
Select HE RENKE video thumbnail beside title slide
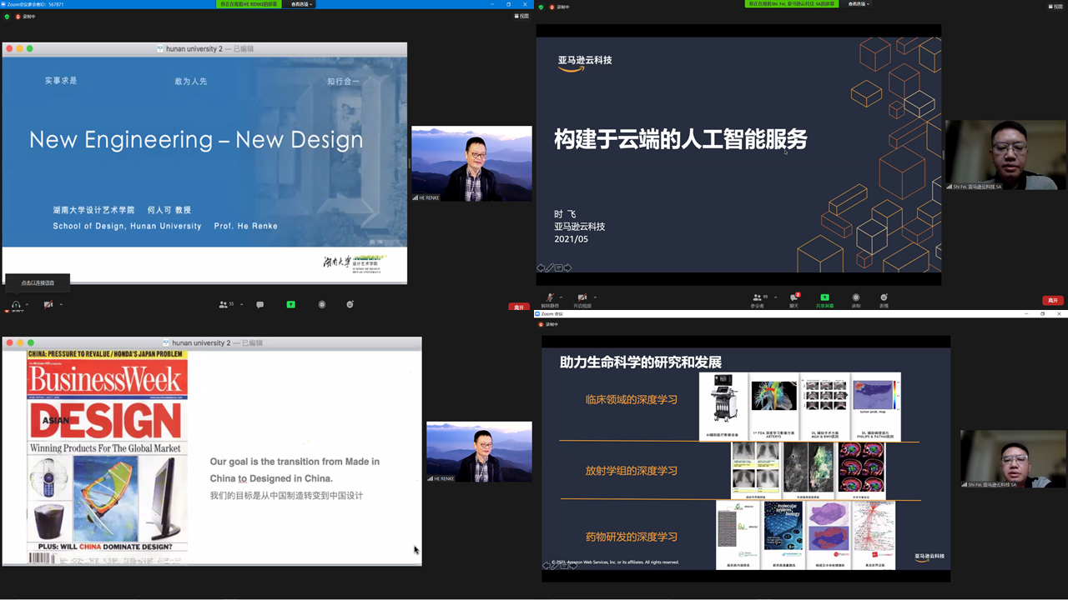click(471, 163)
